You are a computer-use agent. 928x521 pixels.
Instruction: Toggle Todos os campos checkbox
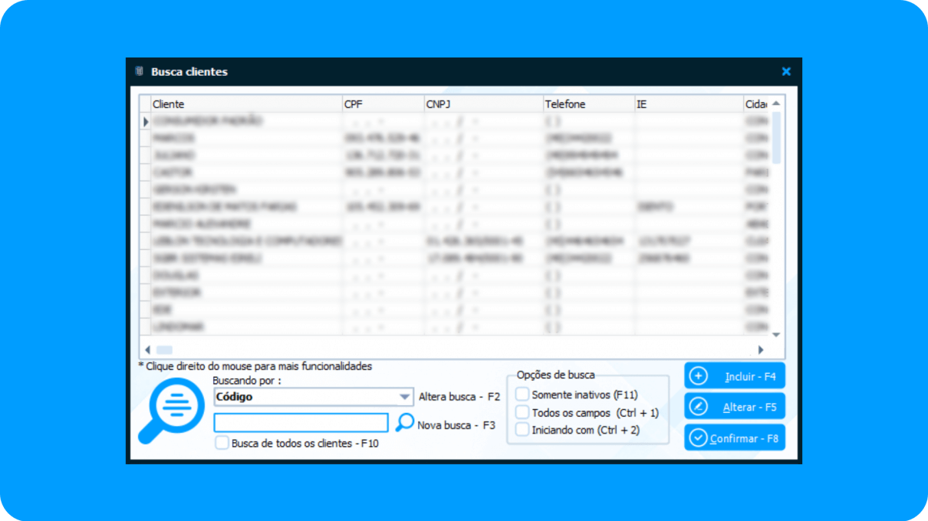click(522, 412)
